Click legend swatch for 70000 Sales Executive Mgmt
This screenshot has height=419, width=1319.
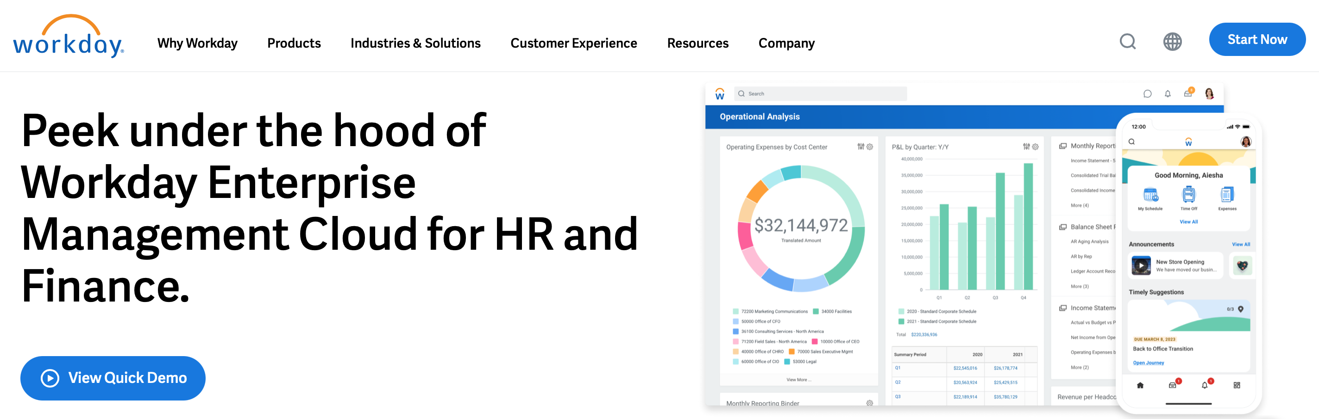click(791, 352)
